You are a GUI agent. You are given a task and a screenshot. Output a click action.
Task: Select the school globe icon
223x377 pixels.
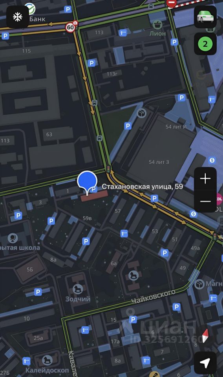[13, 238]
